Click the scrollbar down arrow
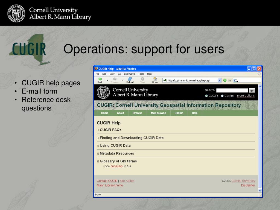The width and height of the screenshot is (280, 210). tap(260, 190)
